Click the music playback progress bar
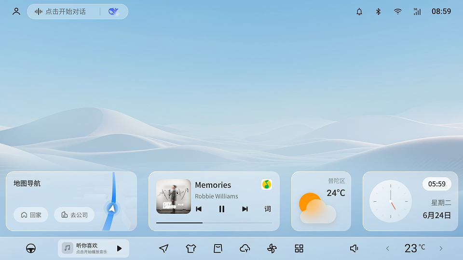 click(214, 223)
